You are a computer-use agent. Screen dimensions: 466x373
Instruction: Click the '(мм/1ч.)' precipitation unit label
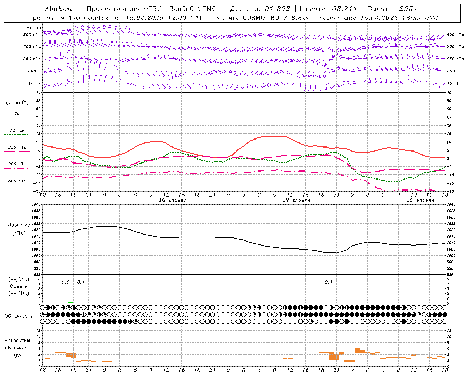[x=19, y=293]
